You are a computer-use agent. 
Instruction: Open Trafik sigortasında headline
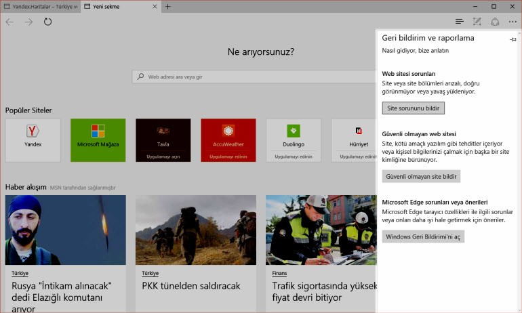coord(324,291)
